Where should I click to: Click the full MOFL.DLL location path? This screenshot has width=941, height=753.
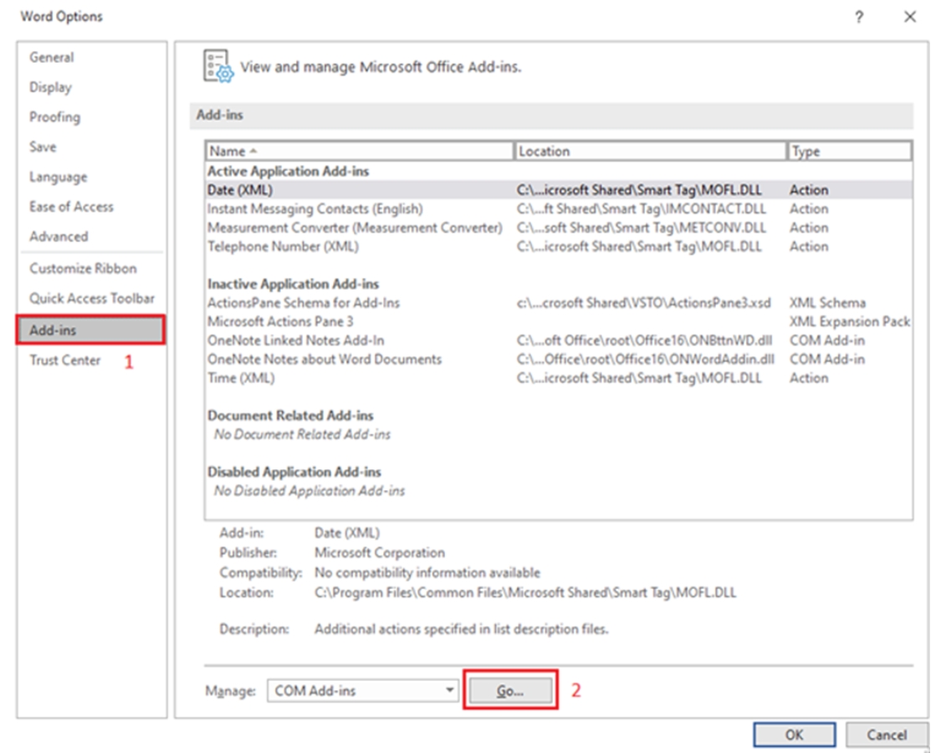click(525, 593)
